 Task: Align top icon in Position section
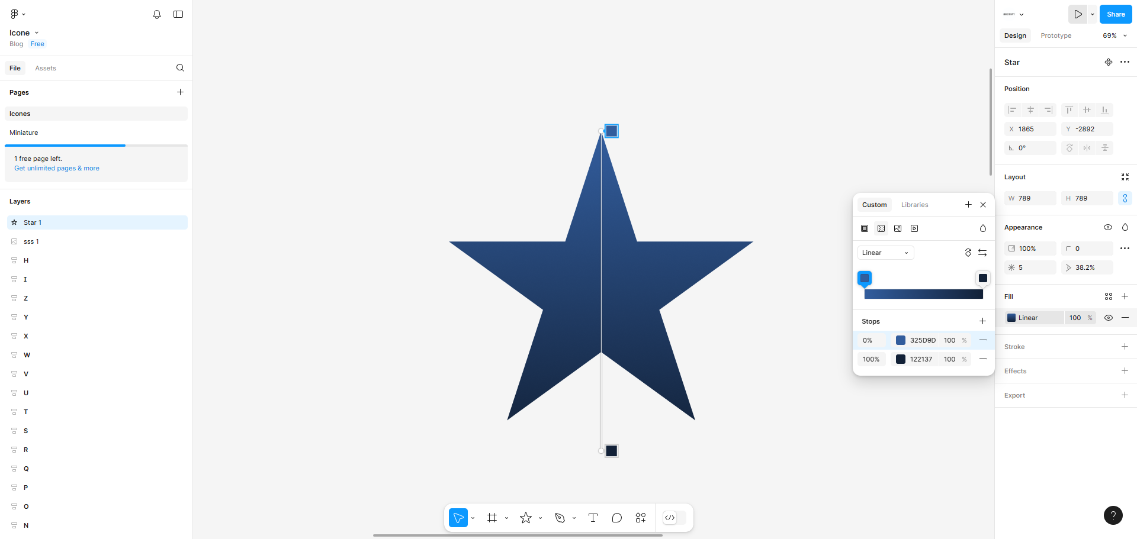(1069, 110)
